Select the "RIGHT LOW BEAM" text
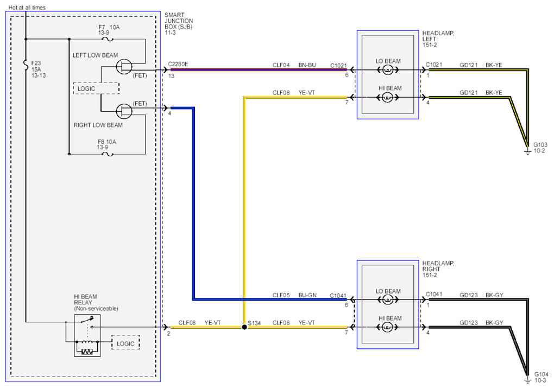Screen dimensions: 554x389 point(98,125)
